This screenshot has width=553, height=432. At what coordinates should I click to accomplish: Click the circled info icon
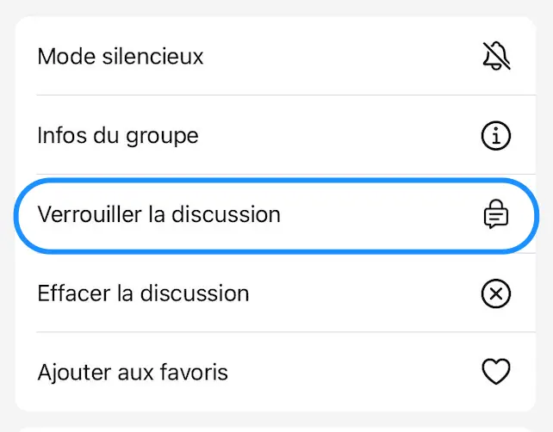coord(496,136)
